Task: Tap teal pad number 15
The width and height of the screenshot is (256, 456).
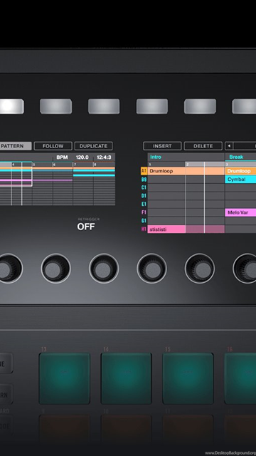Action: [x=188, y=378]
